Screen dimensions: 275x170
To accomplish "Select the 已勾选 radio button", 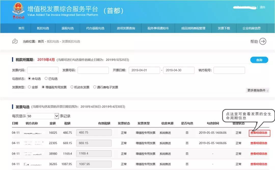I will (x=46, y=78).
